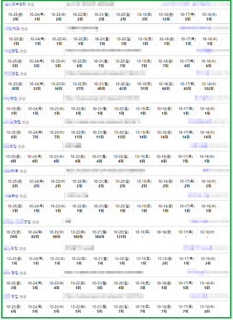
Task: Open the 피부관리 keyword link
Action: pos(19,4)
